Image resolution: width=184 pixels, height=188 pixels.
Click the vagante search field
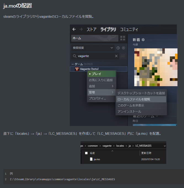pyautogui.click(x=95, y=56)
